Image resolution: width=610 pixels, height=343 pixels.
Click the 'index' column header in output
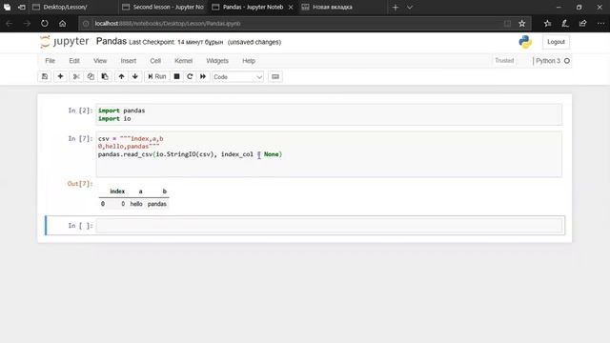point(117,192)
